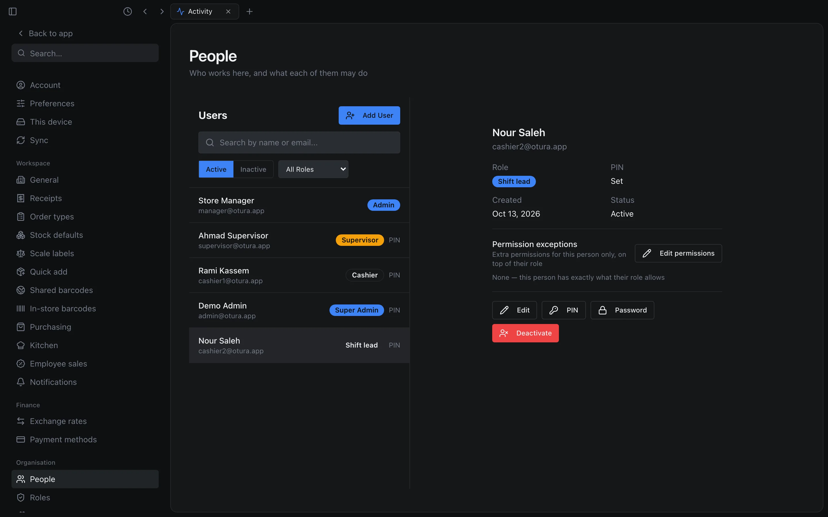This screenshot has width=828, height=517.
Task: Select the Store Manager user row
Action: tap(299, 205)
